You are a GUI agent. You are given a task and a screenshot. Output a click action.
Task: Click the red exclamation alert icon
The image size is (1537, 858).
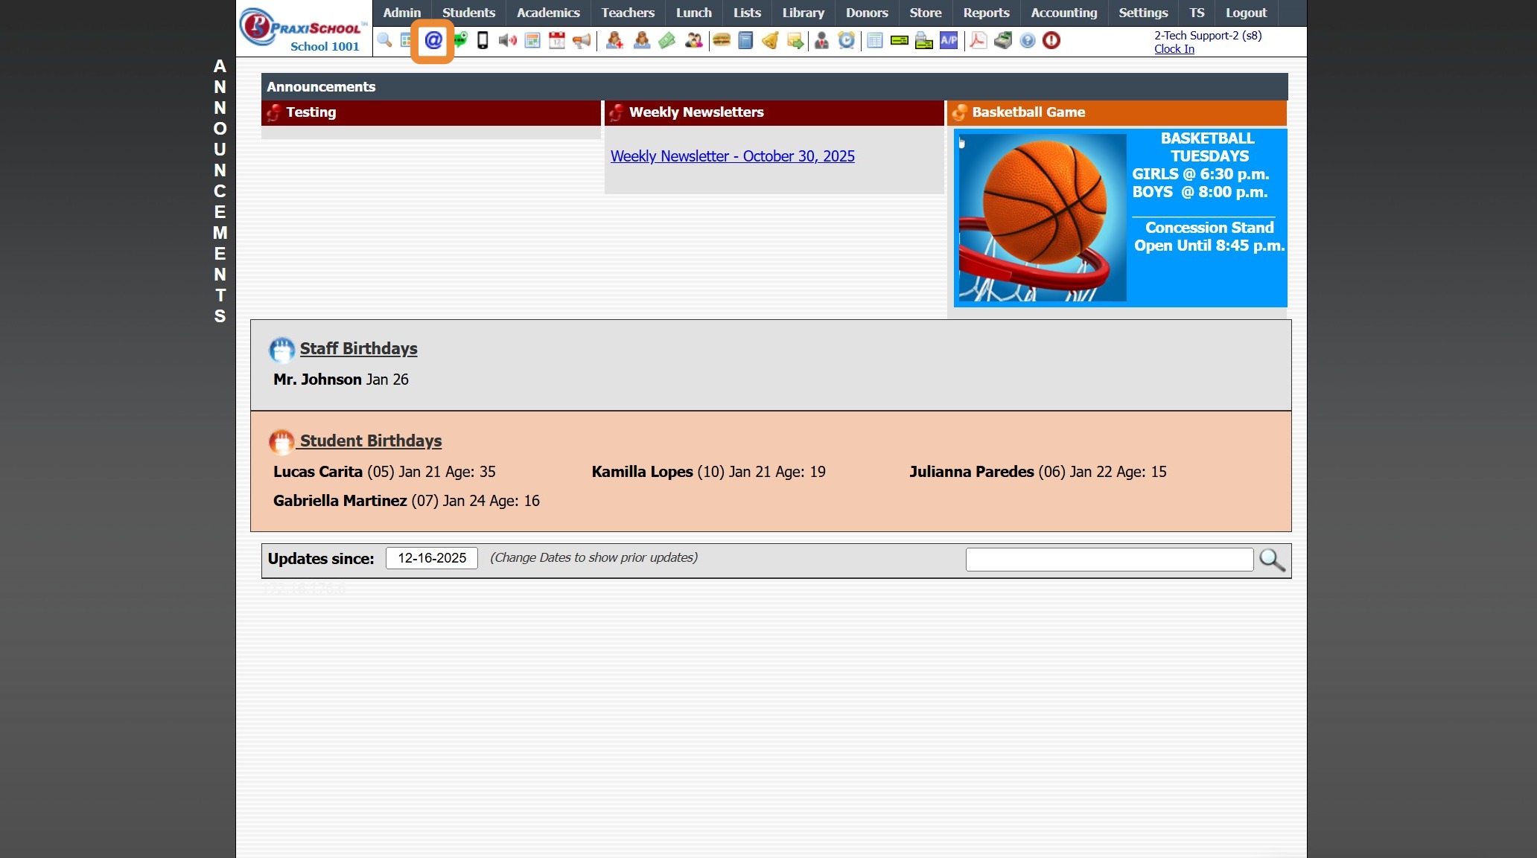(x=1051, y=41)
